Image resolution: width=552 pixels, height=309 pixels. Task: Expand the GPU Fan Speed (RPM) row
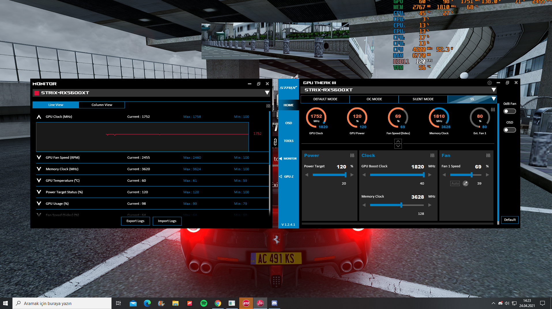pos(39,158)
